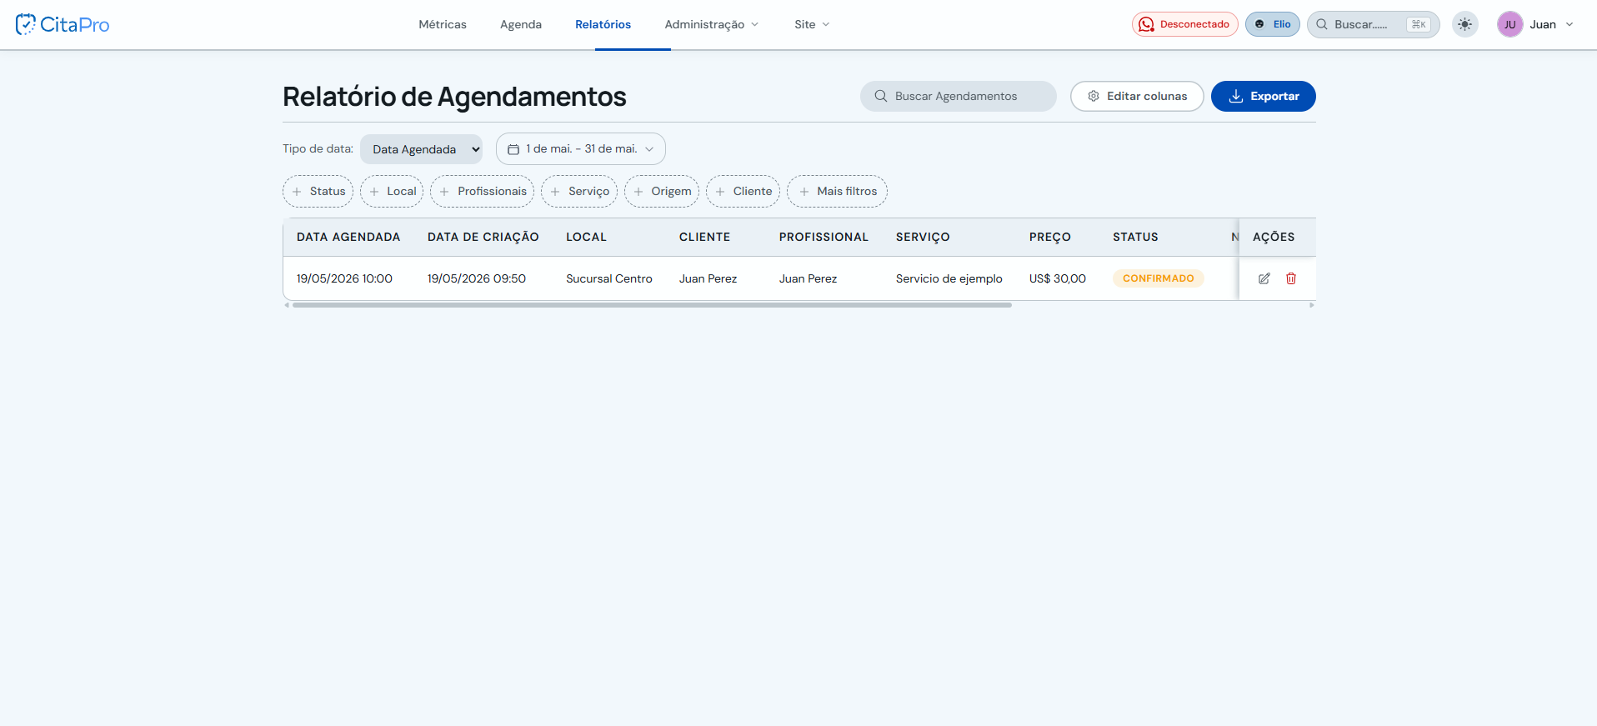Open the Métricas tab
Screen dimensions: 1597x726
pyautogui.click(x=443, y=24)
